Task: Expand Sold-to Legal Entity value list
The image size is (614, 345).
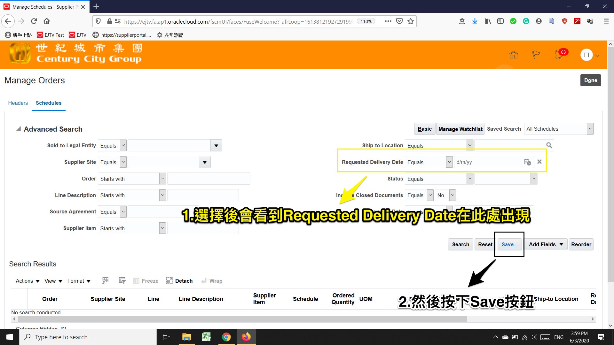Action: tap(216, 145)
